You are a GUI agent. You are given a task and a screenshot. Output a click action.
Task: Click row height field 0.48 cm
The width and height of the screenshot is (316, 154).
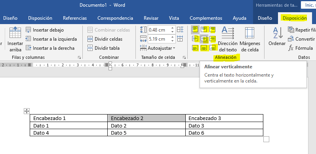(159, 30)
